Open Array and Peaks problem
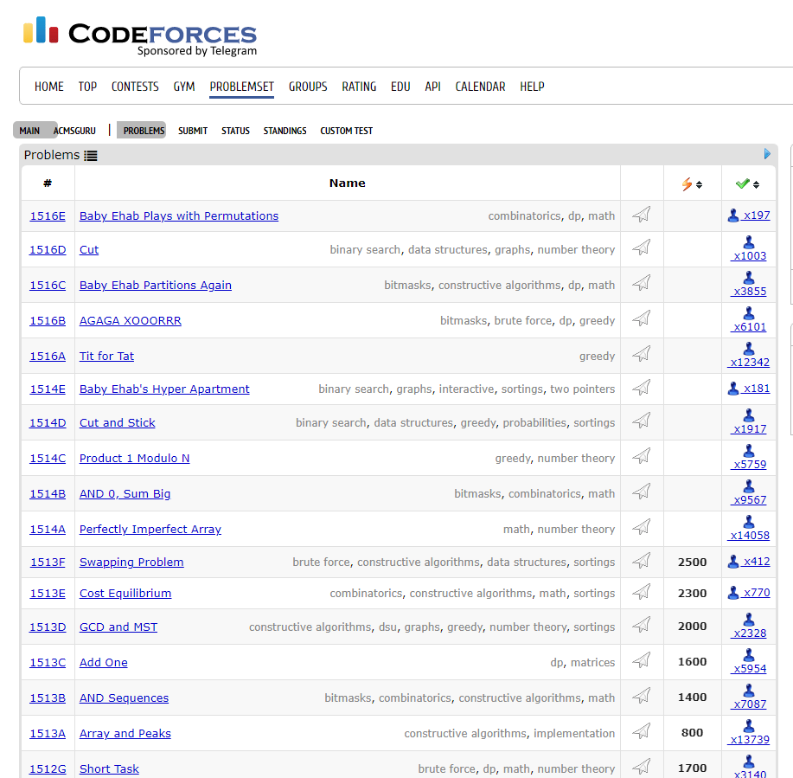The height and width of the screenshot is (778, 793). [125, 734]
